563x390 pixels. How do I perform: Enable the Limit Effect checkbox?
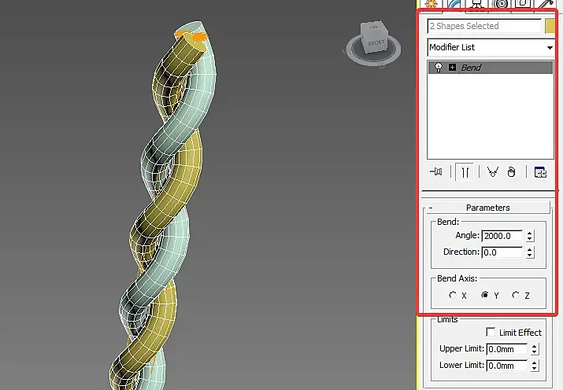[491, 333]
